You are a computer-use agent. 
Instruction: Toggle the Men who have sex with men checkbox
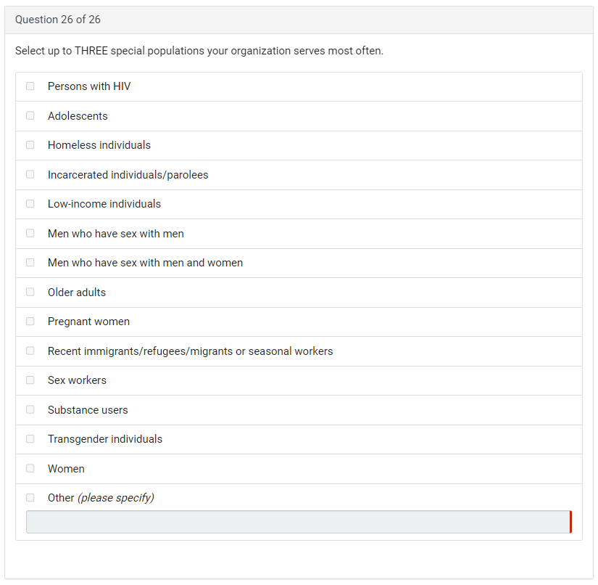click(x=30, y=234)
